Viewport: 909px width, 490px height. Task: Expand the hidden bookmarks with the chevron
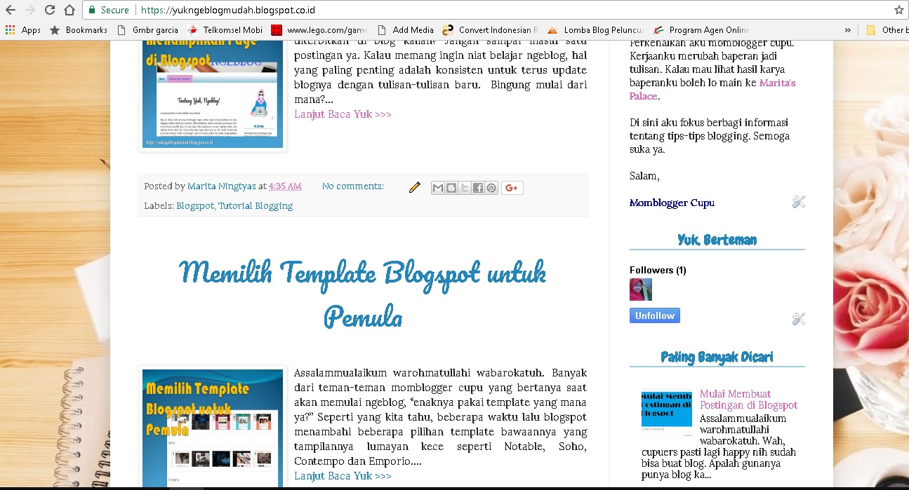click(x=848, y=29)
